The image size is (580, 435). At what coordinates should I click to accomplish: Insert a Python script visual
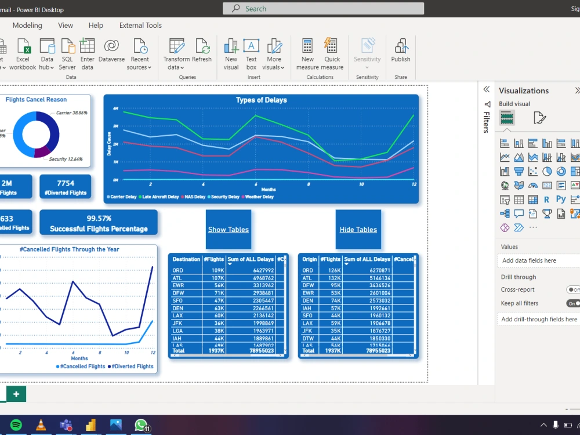[x=561, y=199]
